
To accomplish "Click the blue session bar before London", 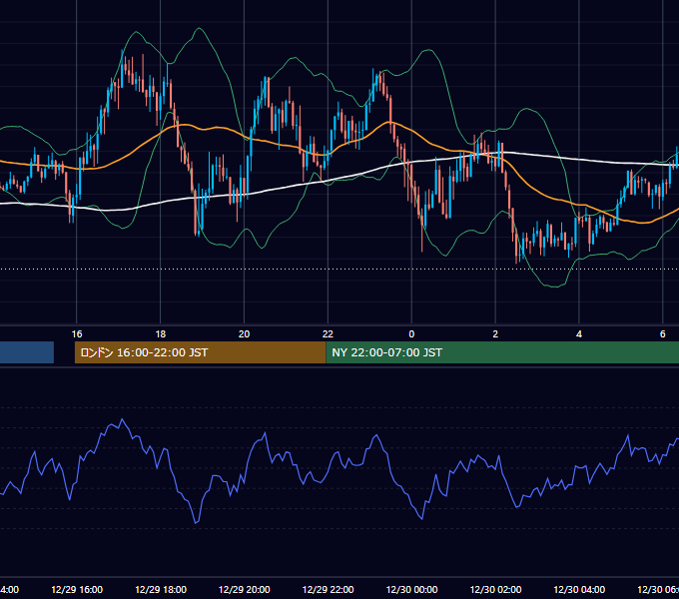I will [27, 352].
